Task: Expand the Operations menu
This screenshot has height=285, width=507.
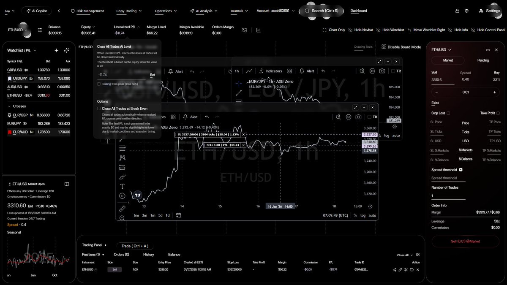Action: tap(166, 11)
